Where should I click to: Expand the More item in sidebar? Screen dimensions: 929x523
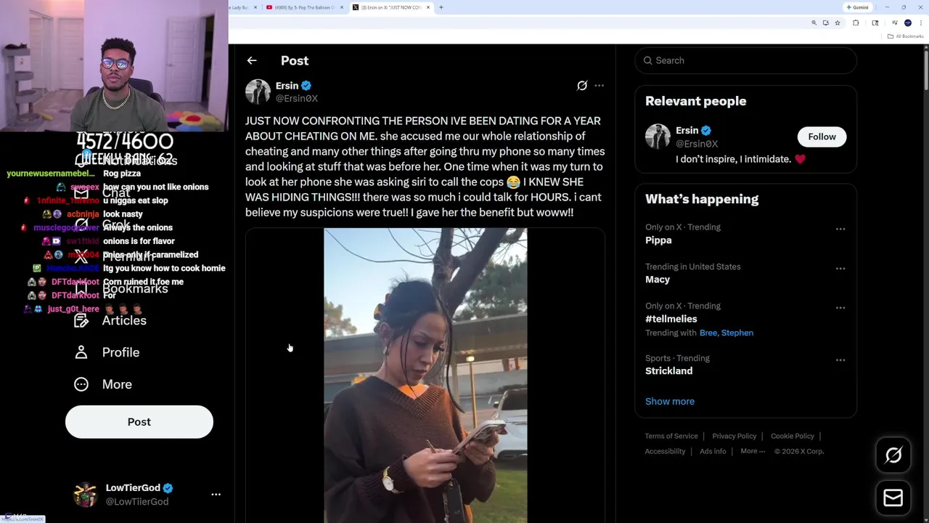[103, 384]
